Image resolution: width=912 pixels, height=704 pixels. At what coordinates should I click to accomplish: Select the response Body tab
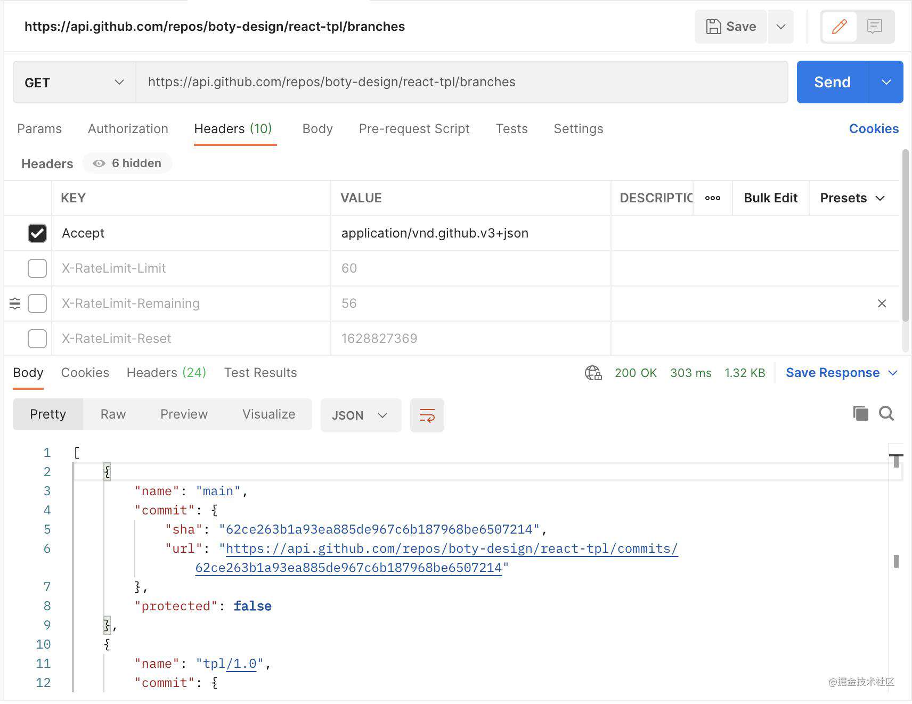click(28, 373)
